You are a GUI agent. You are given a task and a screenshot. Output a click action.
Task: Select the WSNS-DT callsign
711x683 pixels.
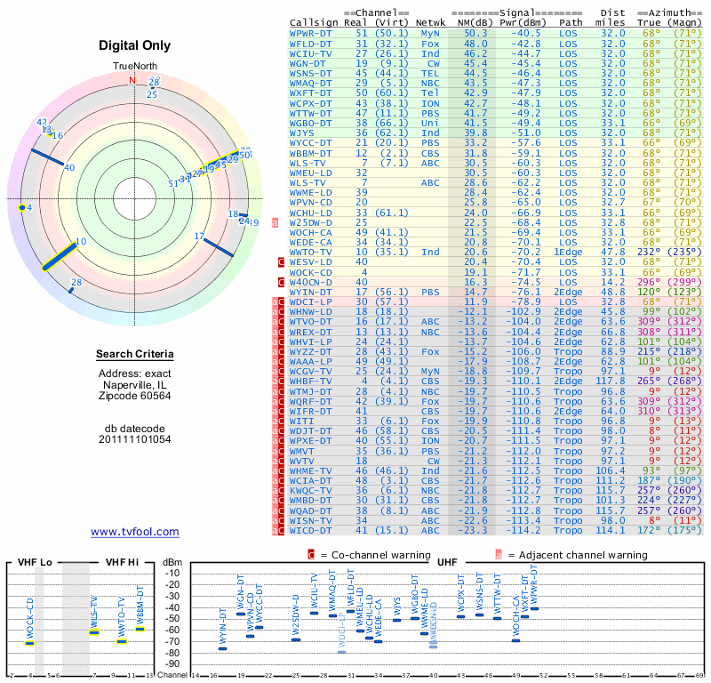pos(310,74)
